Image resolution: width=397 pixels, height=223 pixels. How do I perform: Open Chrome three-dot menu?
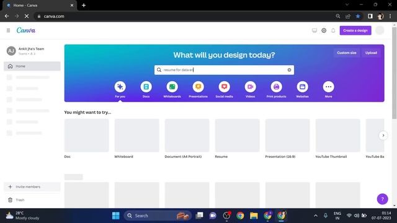point(390,16)
